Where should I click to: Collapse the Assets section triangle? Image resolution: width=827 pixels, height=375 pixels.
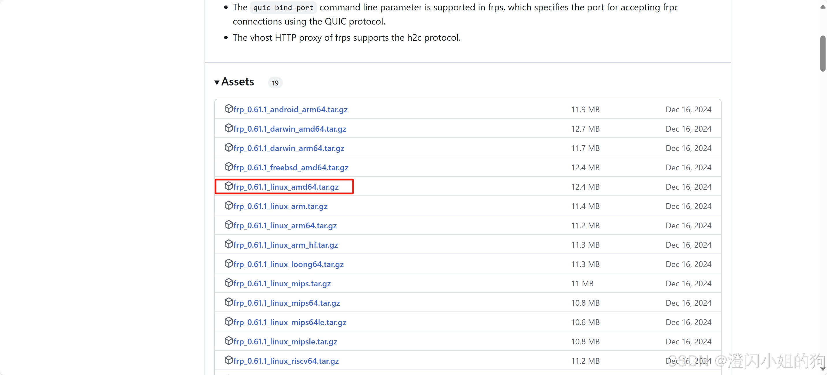[217, 83]
